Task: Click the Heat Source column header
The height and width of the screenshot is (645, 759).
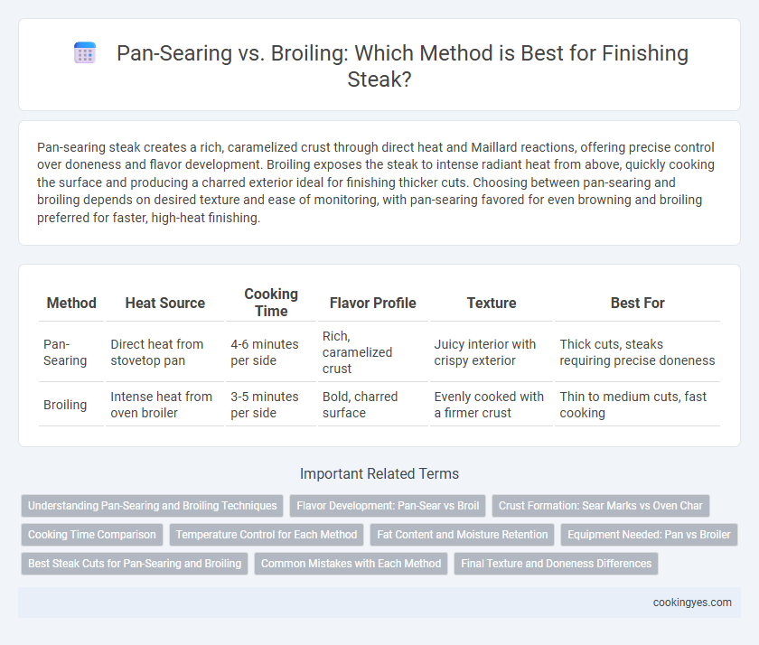Action: point(165,303)
